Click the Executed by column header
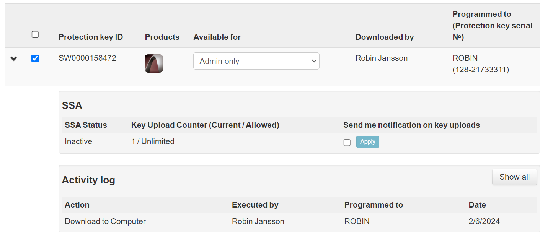This screenshot has width=540, height=232. 255,205
